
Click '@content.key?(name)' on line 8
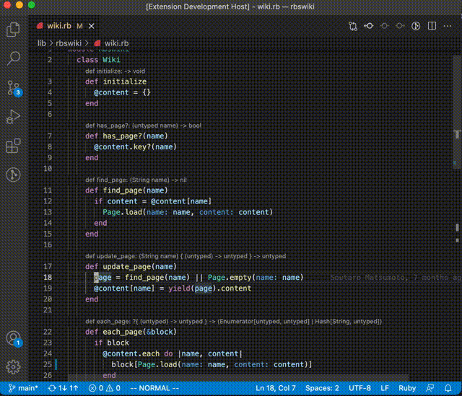coord(135,146)
